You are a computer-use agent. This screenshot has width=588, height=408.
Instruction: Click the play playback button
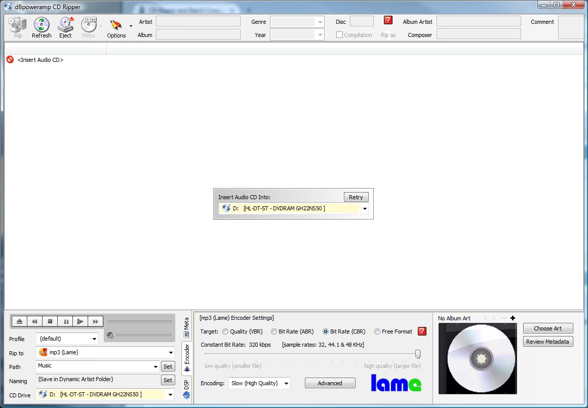80,321
